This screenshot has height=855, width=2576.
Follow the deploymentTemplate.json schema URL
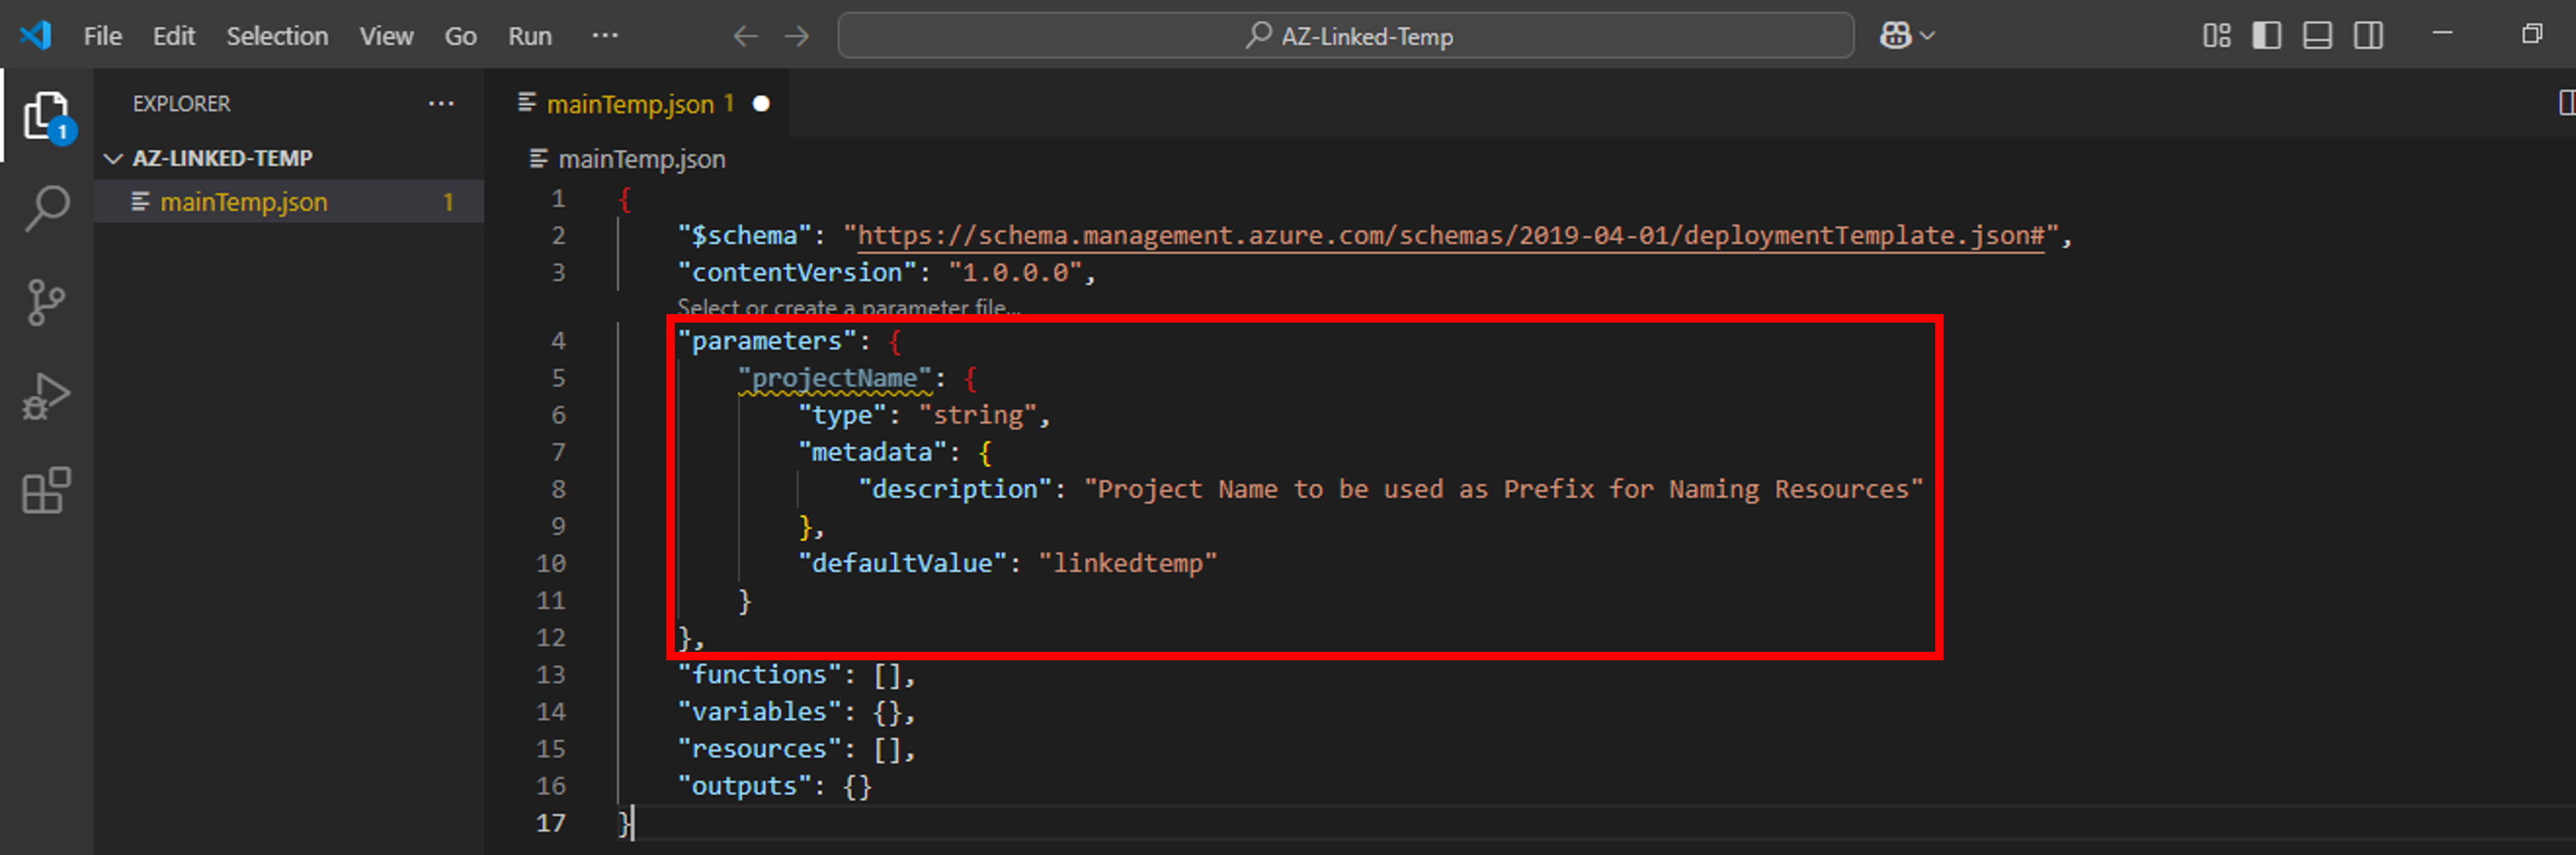[x=1450, y=235]
